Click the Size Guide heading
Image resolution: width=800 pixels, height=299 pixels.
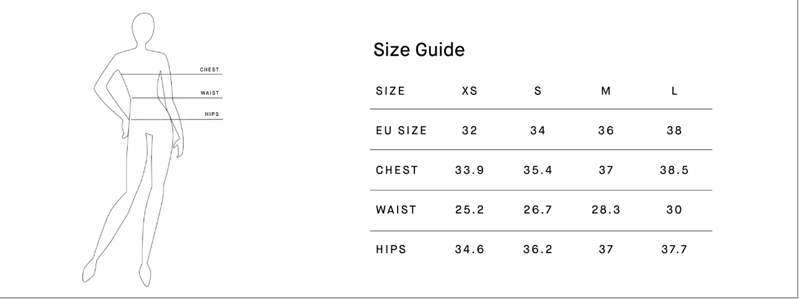419,51
